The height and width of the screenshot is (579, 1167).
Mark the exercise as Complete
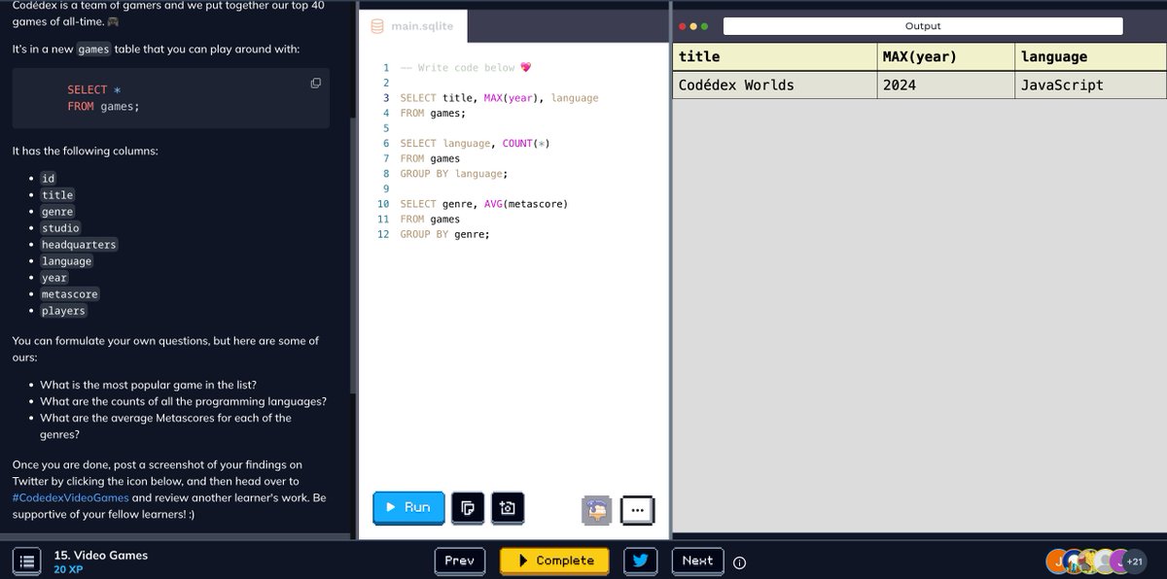(x=554, y=561)
